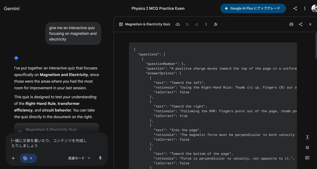Click the suggest edits icon on right rail

(307, 158)
